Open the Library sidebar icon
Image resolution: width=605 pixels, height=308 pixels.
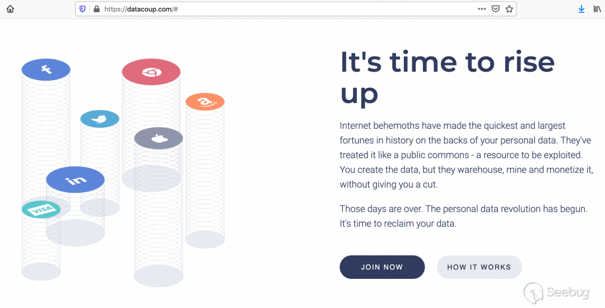click(x=597, y=9)
